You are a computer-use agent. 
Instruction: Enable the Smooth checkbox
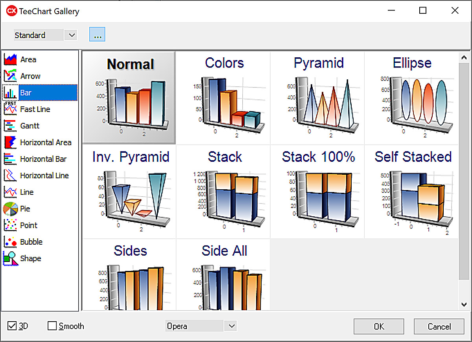(x=52, y=326)
